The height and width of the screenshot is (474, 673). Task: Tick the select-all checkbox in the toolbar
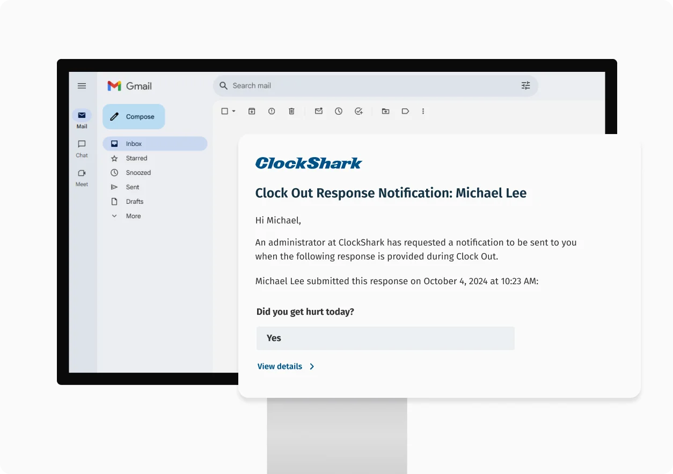point(225,111)
